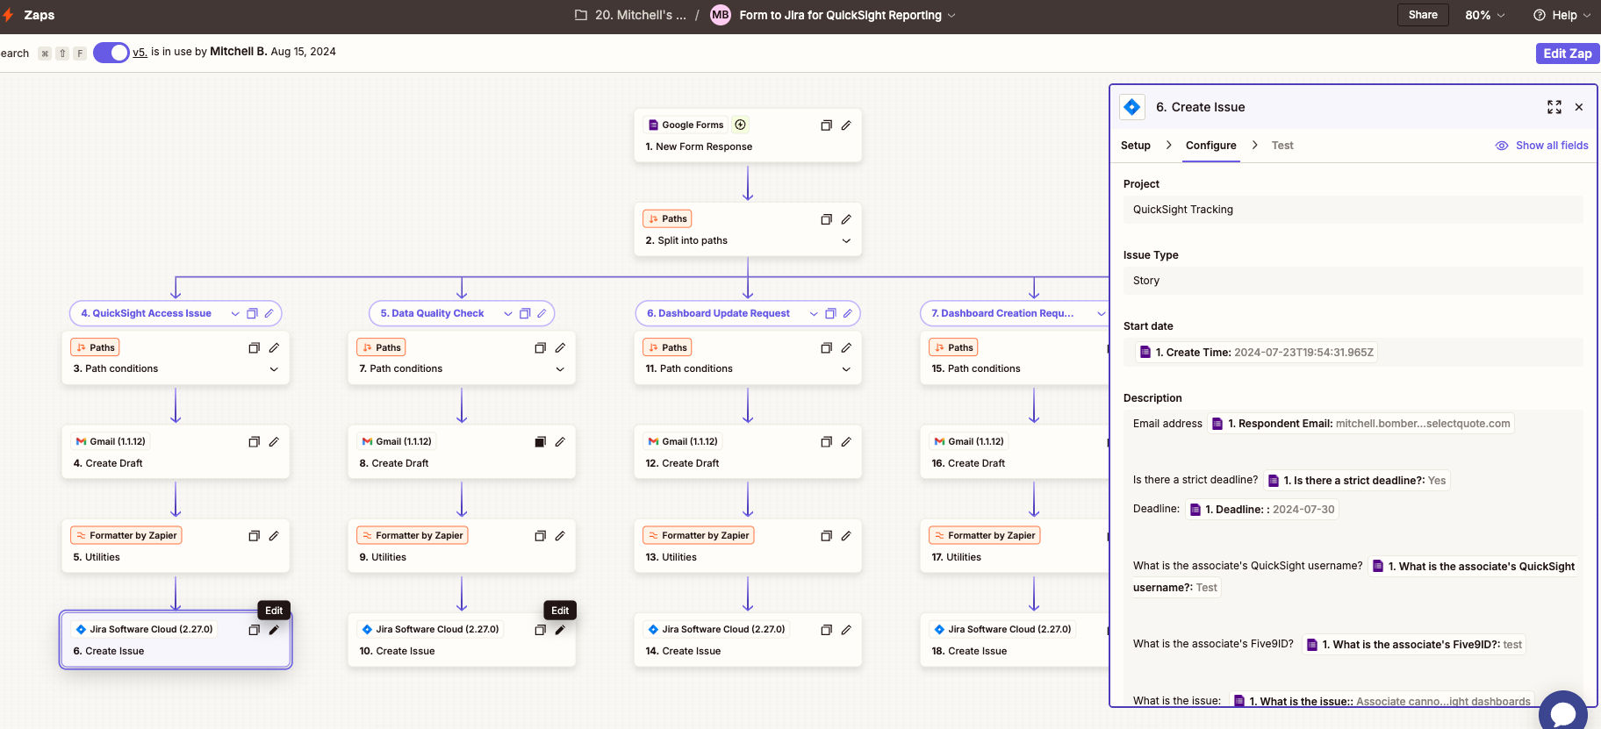Select the 16. Create Draft step
This screenshot has height=729, width=1601.
(1015, 453)
